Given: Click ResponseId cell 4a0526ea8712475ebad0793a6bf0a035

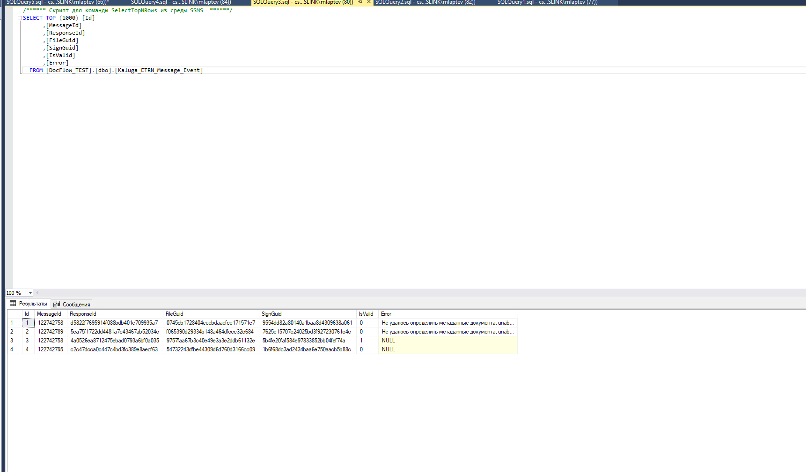Looking at the screenshot, I should [115, 341].
